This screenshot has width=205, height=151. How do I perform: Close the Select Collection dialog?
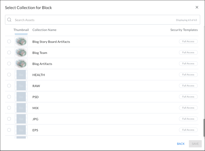coord(197,7)
